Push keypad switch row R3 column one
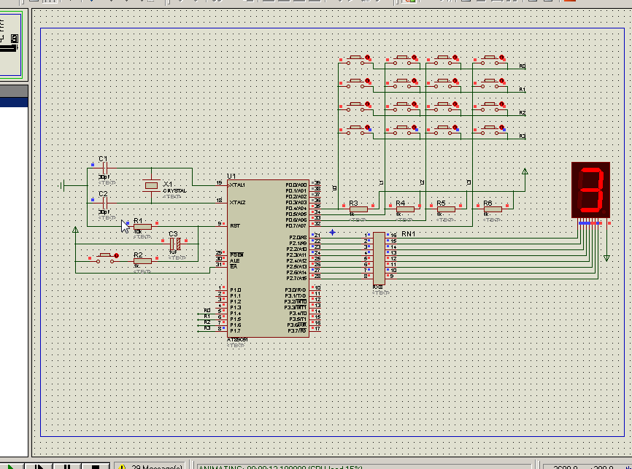 pos(355,130)
